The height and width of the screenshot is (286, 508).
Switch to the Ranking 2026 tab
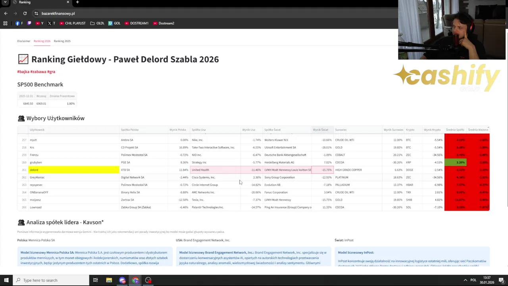(42, 41)
